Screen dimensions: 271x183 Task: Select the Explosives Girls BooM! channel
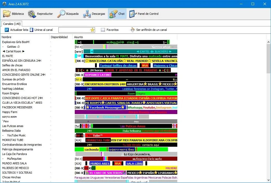point(16,42)
